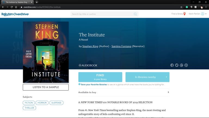Screen dimensions: 209x118
Task: Share the book on Twitter
Action: click(177, 65)
